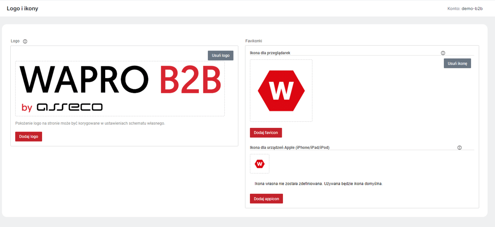Viewport: 495px width, 227px height.
Task: Select the small Apple app icon preview
Action: coord(259,164)
